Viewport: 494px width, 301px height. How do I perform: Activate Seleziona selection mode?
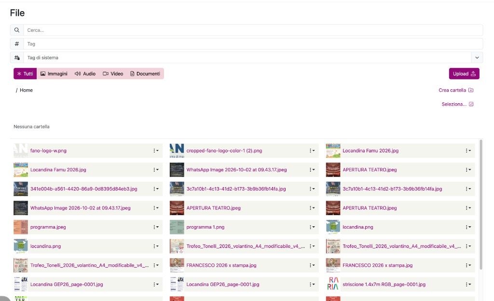(457, 104)
